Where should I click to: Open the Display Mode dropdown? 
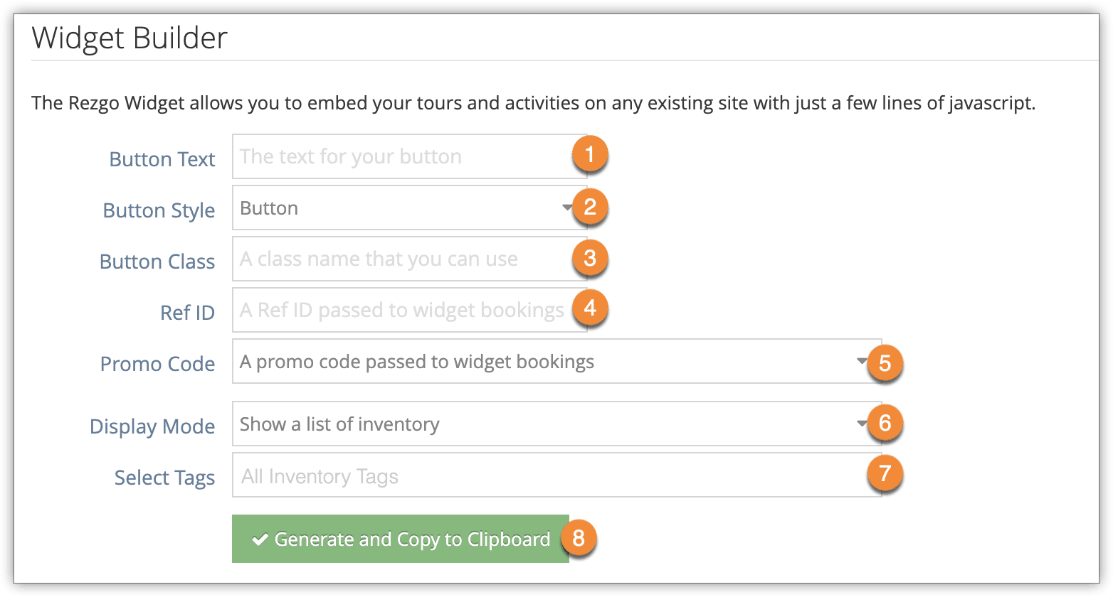pyautogui.click(x=556, y=424)
